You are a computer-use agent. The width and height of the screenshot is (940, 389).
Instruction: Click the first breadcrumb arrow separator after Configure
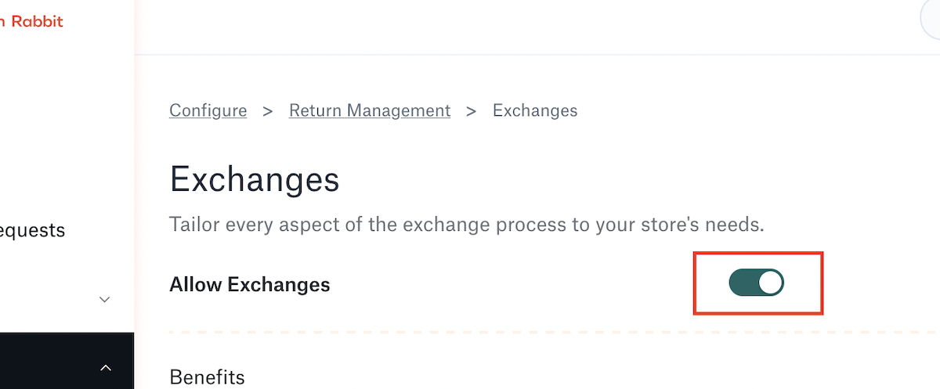[x=268, y=111]
